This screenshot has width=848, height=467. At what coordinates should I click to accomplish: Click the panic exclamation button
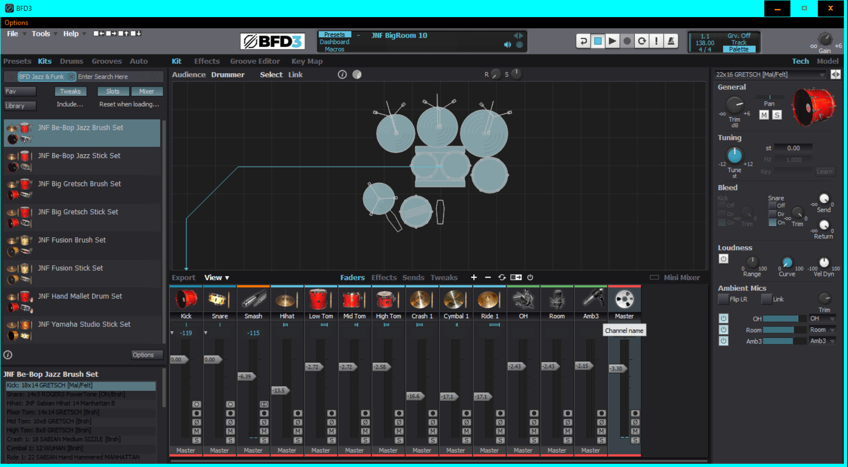tap(656, 41)
